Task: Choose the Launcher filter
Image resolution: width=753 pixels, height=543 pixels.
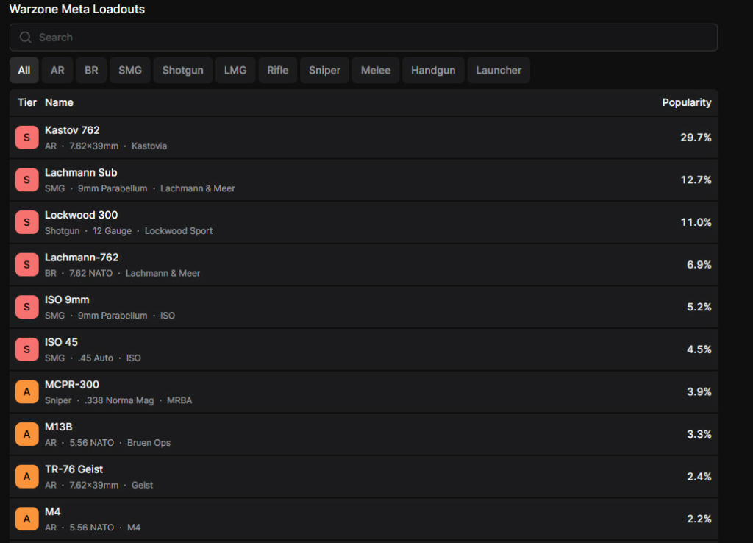Action: click(x=499, y=71)
